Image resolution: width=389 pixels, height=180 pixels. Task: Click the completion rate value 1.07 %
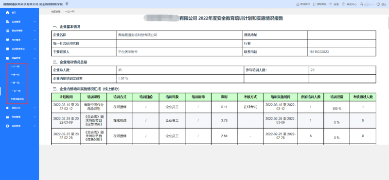[123, 79]
